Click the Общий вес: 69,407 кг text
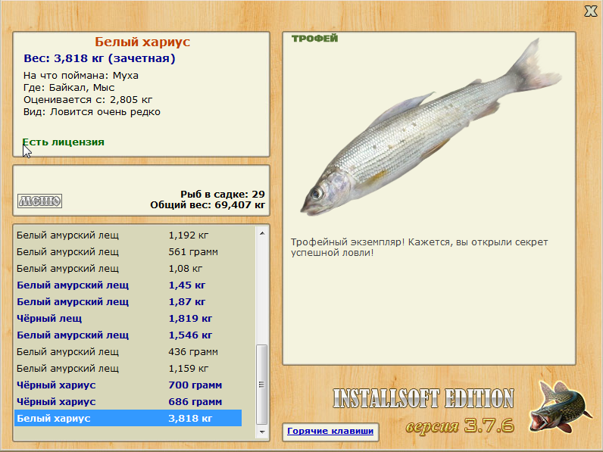This screenshot has height=452, width=603. [208, 205]
